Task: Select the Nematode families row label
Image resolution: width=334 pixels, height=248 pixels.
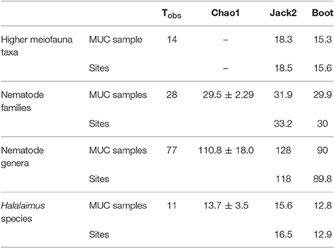Action: pyautogui.click(x=22, y=101)
